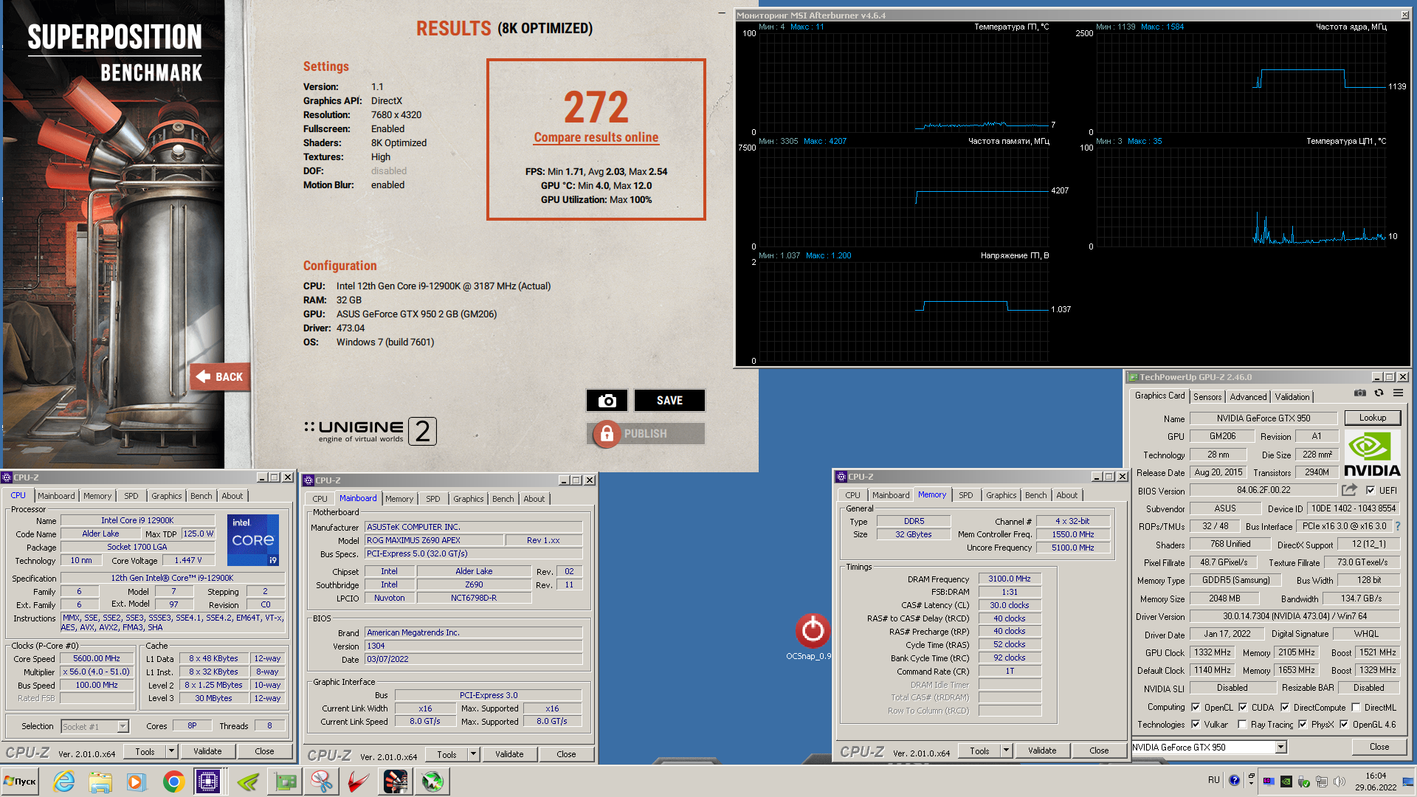Click the DRAM Frequency value 3100.0 MHz
Image resolution: width=1417 pixels, height=797 pixels.
coord(1010,579)
